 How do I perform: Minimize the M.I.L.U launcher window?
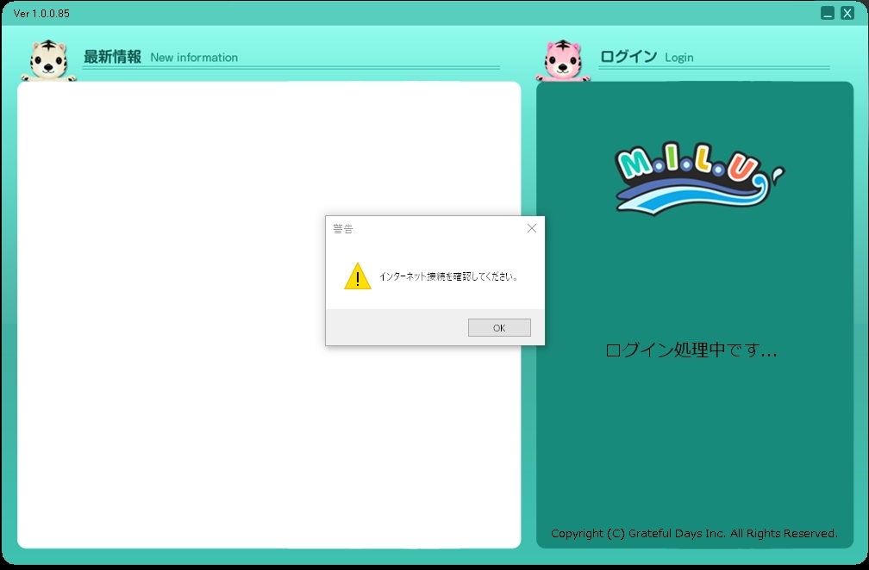tap(828, 13)
